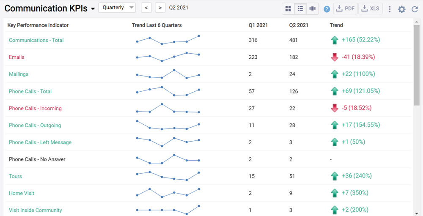Click the Q1 2021 column header

tap(258, 25)
